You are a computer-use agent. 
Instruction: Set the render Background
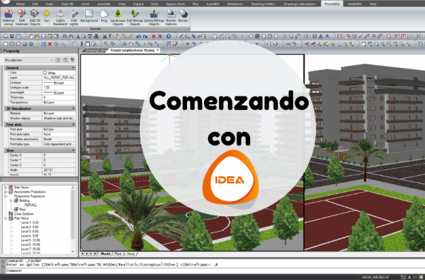point(89,16)
